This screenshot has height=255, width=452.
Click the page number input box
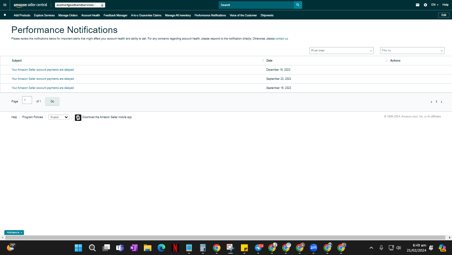click(x=27, y=100)
